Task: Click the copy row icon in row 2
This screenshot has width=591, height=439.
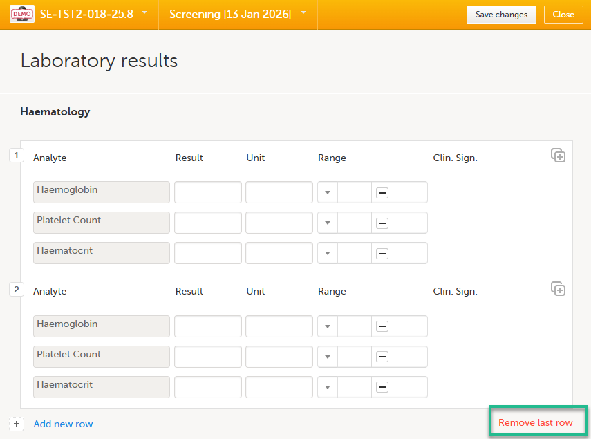Action: (x=558, y=289)
